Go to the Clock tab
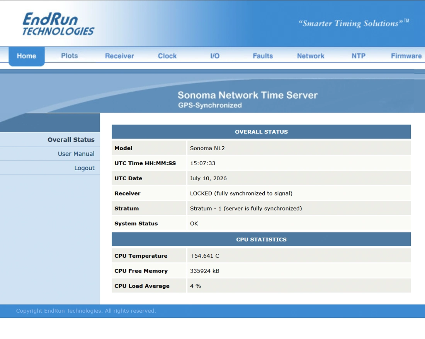 [x=167, y=56]
